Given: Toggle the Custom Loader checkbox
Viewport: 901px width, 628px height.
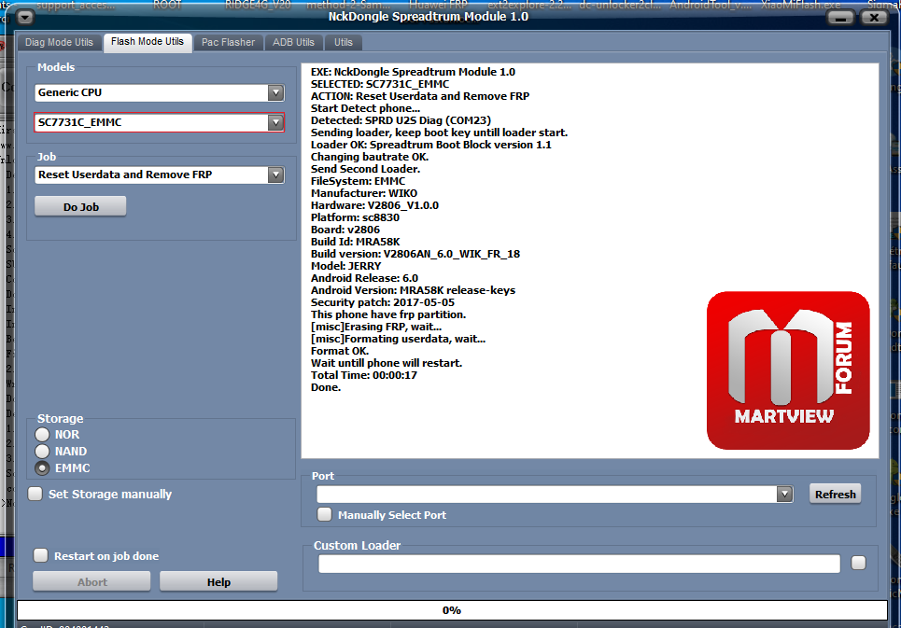Looking at the screenshot, I should click(x=858, y=563).
